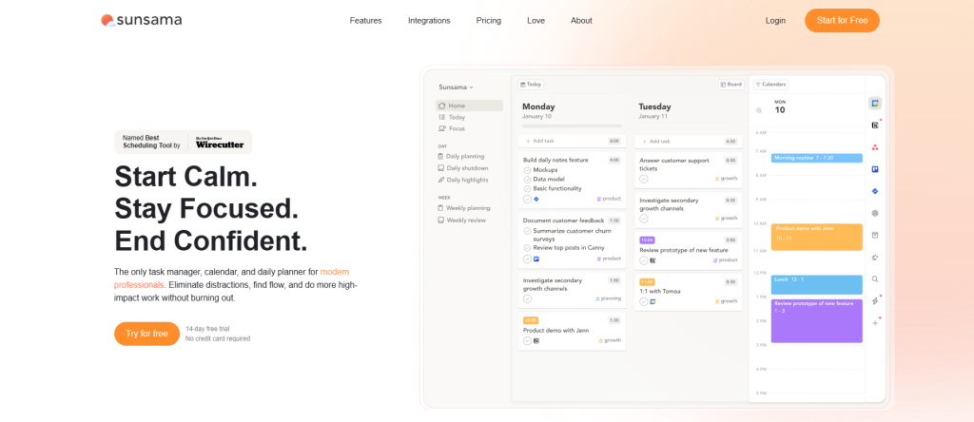The width and height of the screenshot is (974, 422).
Task: Mark the Data model subtask complete
Action: tap(527, 179)
